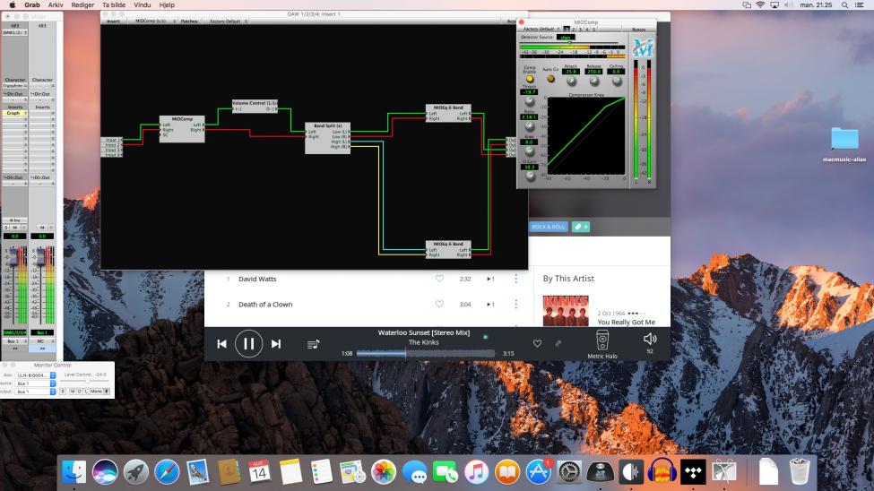Open more options for David Watts
This screenshot has width=874, height=491.
click(516, 278)
